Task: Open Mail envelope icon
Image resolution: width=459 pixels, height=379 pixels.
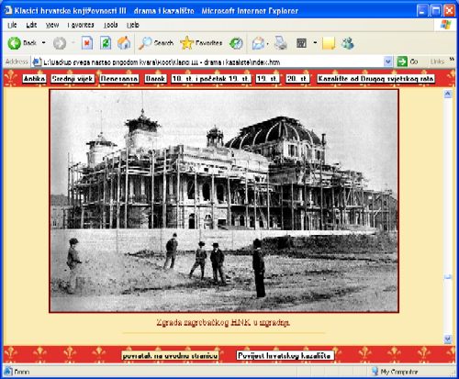Action: click(258, 43)
